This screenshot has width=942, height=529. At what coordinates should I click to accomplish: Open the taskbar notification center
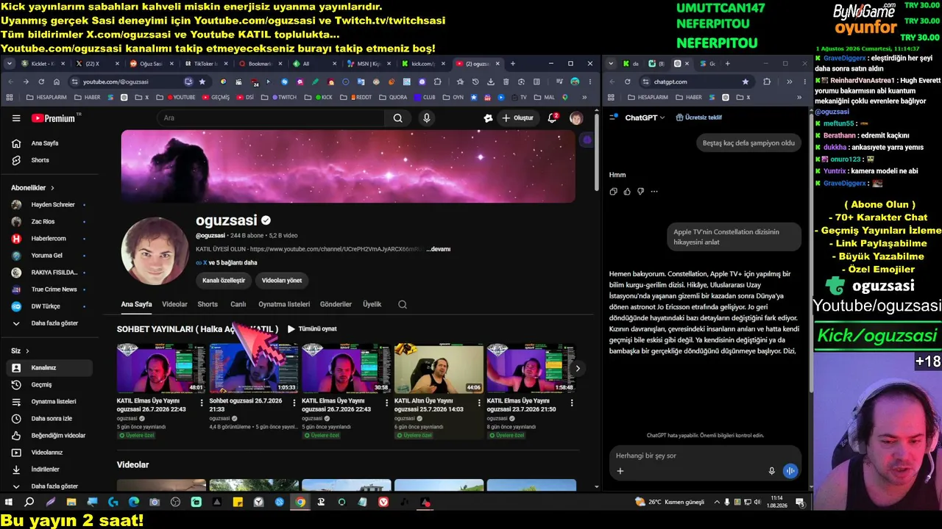800,503
